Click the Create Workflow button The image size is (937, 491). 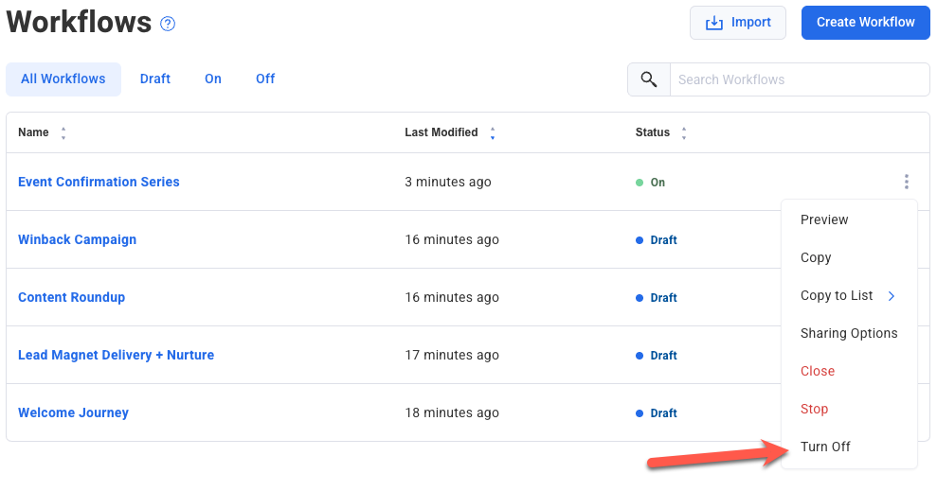coord(865,23)
